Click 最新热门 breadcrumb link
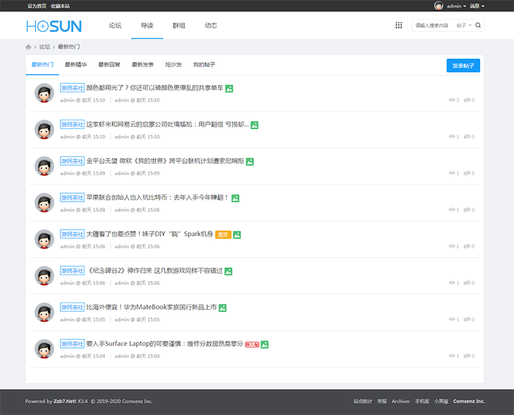Screen dimensions: 514x415 click(69, 47)
